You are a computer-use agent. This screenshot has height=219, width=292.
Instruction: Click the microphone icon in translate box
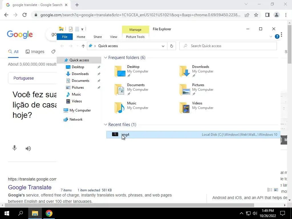tap(15, 148)
